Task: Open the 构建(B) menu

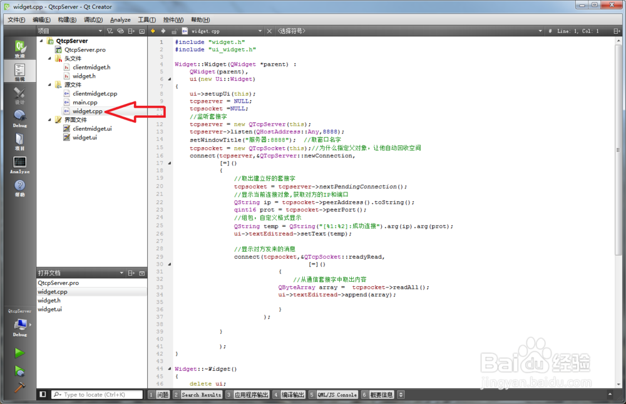Action: (67, 19)
